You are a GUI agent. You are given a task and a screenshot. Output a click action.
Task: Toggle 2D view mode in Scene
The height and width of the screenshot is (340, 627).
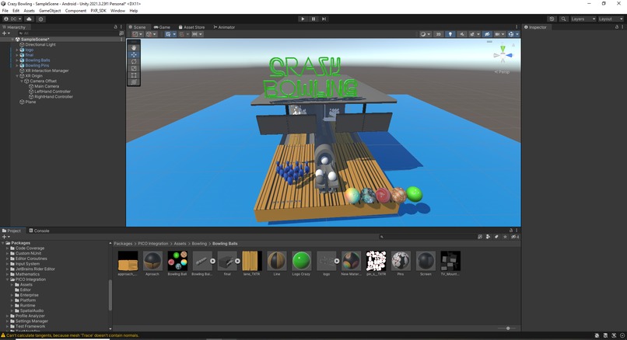[439, 34]
